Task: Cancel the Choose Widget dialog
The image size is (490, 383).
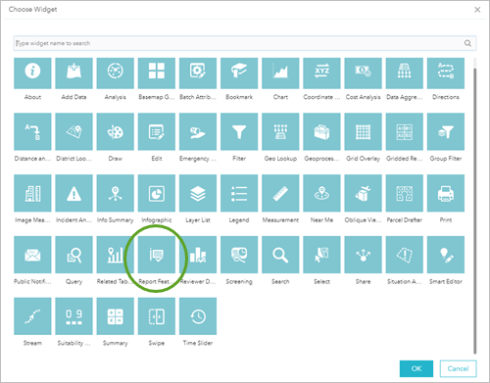Action: (458, 368)
